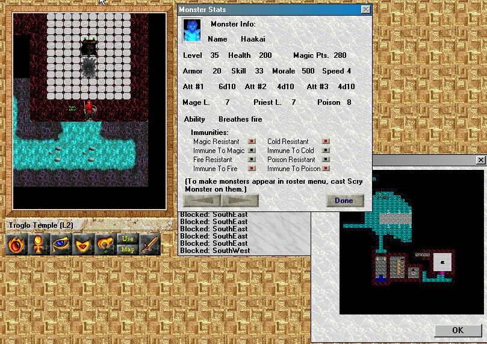487x344 pixels.
Task: Open the priest spells ankh icon
Action: point(39,245)
